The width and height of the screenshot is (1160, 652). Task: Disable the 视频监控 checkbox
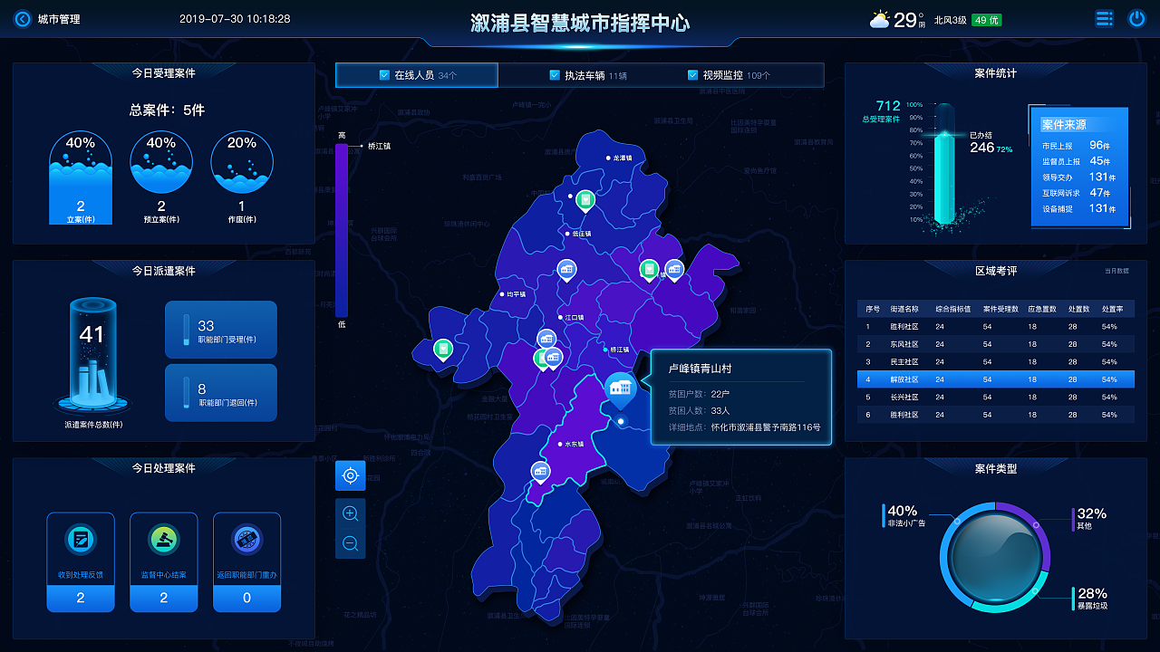(x=691, y=75)
